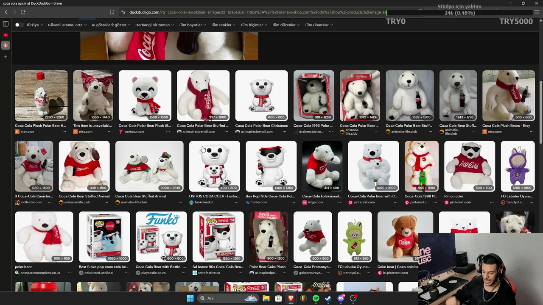Open the OSITOS COCA COLA Funko thumbnail
Viewport: 543px width, 305px height.
[x=214, y=166]
